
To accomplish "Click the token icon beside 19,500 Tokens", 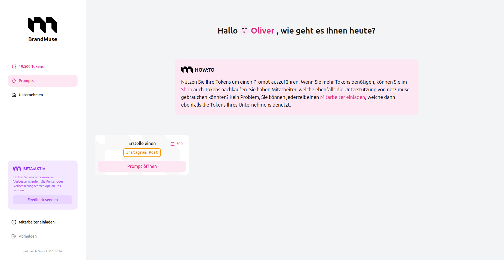I will tap(14, 66).
